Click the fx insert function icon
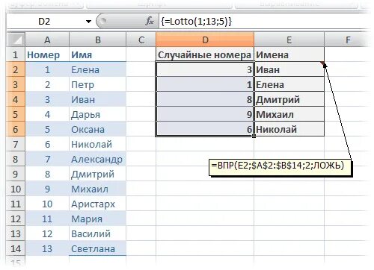 click(x=150, y=22)
